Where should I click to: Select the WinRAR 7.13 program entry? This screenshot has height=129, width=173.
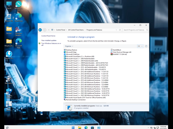click(119, 54)
